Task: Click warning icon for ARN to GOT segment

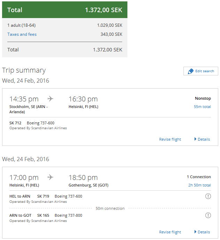Action: pos(208,215)
